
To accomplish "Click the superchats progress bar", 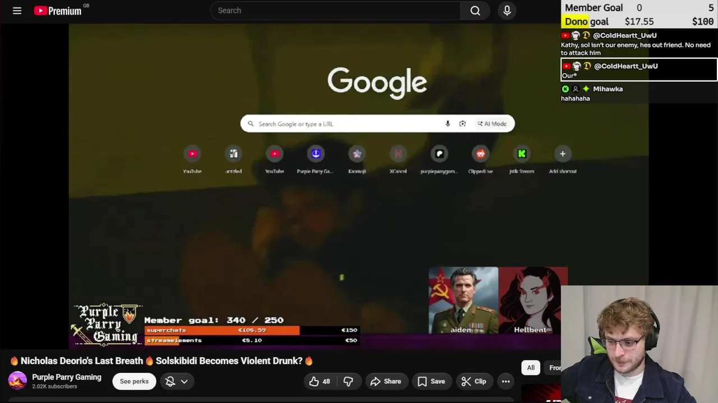I will [251, 330].
